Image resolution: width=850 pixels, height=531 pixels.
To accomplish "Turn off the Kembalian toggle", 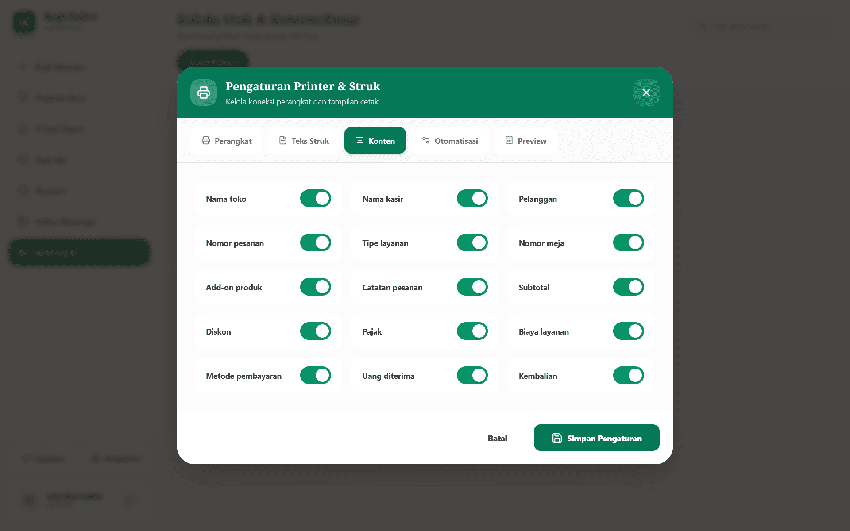I will coord(629,376).
